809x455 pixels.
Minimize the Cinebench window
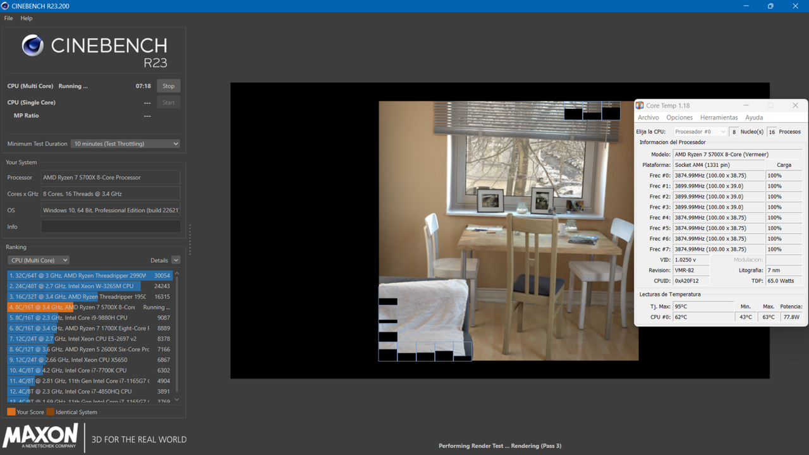coord(745,6)
